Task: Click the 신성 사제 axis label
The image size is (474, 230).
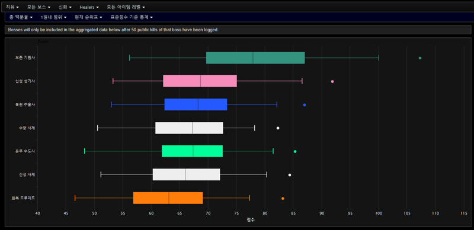Action: (x=27, y=175)
